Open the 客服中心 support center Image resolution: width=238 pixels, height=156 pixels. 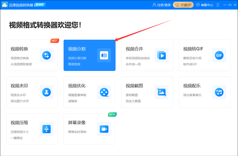click(205, 5)
